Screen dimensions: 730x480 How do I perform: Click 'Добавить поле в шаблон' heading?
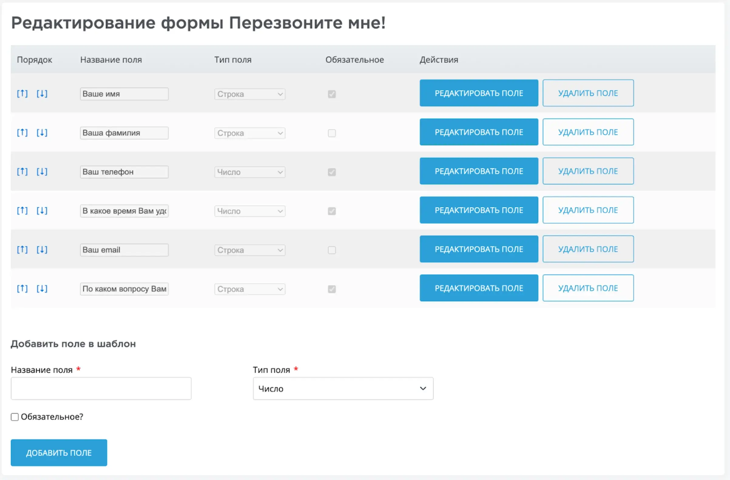[x=73, y=344]
